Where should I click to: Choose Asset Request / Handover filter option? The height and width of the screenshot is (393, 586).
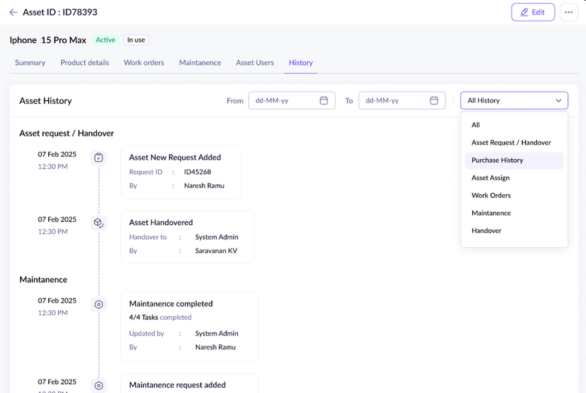point(514,143)
